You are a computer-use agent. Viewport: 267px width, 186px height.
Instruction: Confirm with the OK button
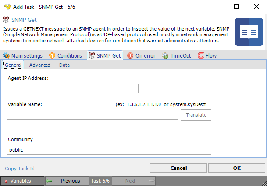pos(236,168)
